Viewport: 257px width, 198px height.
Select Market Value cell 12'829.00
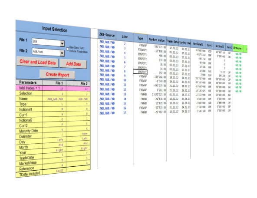click(160, 103)
